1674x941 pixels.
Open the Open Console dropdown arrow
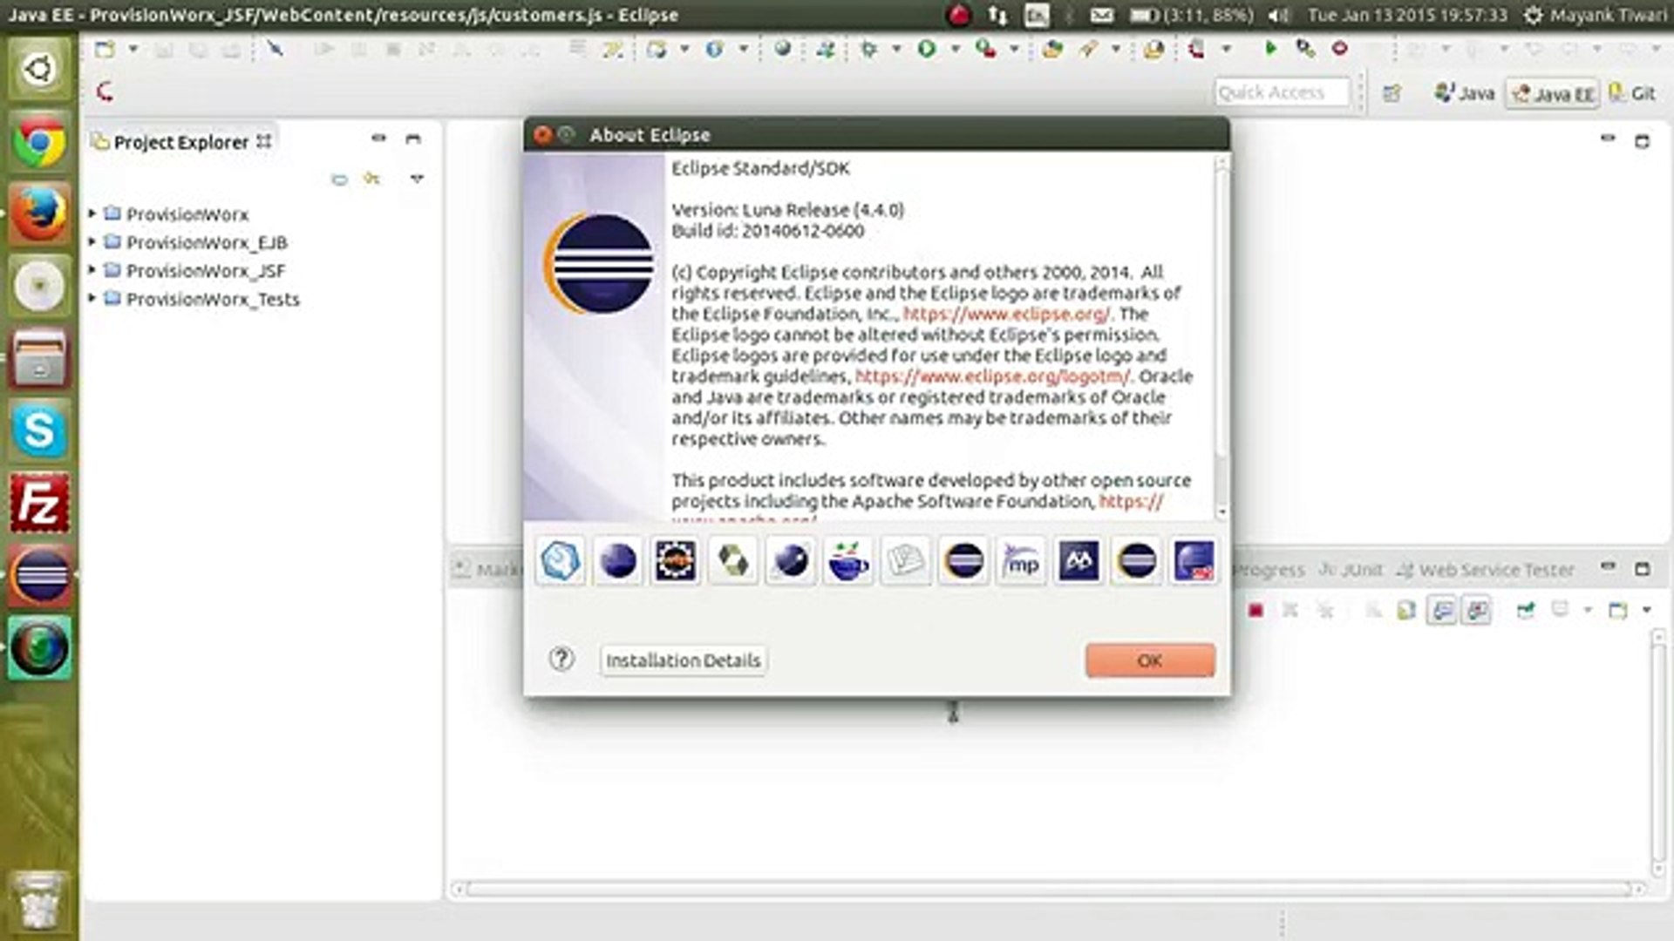tap(1646, 610)
